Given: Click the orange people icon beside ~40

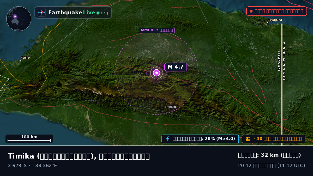Looking at the screenshot, I should click(248, 139).
